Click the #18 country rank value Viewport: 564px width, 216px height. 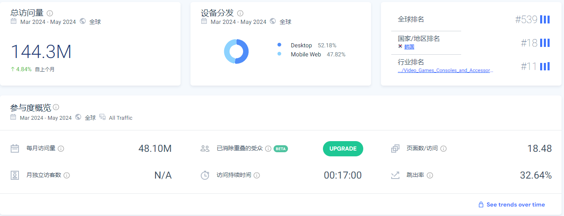point(529,43)
